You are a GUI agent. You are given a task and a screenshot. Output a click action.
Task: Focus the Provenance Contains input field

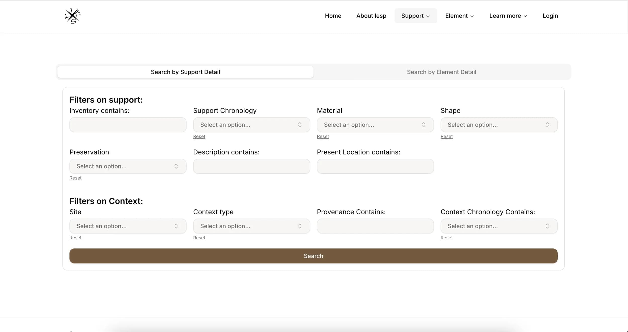tap(375, 226)
